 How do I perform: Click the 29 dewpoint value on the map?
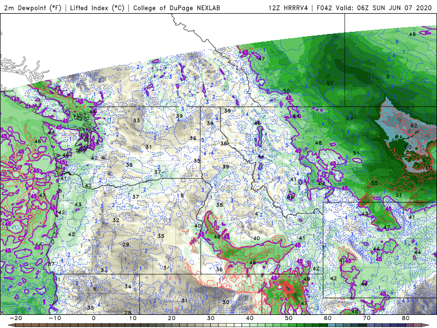(x=126, y=244)
